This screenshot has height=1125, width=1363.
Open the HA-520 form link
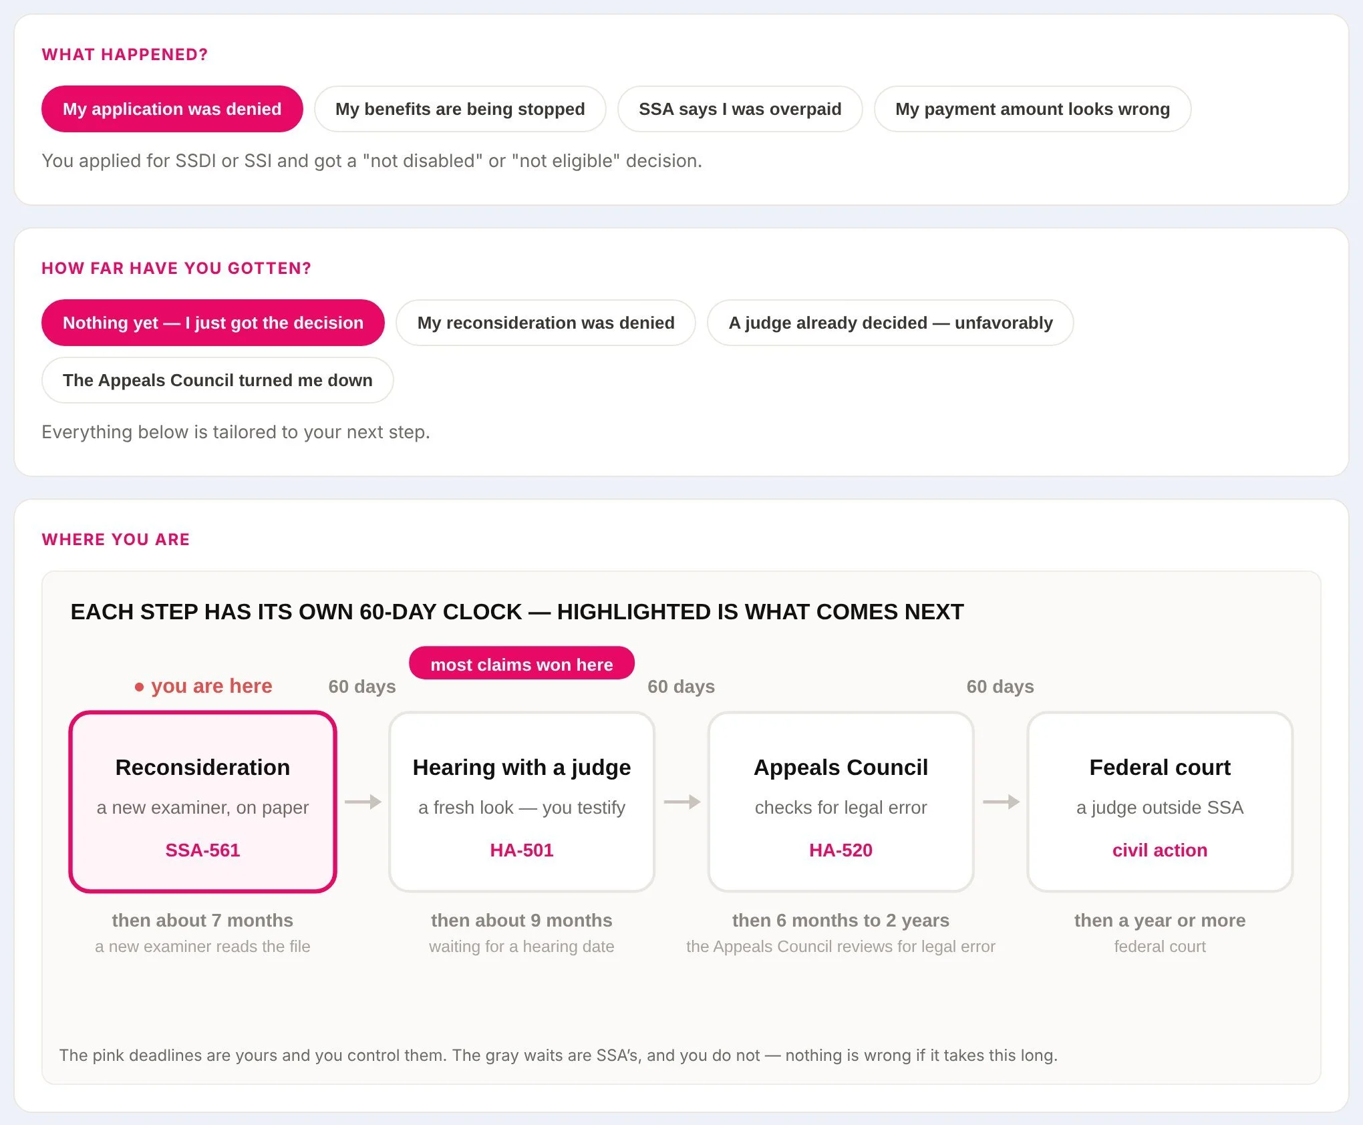pos(841,850)
